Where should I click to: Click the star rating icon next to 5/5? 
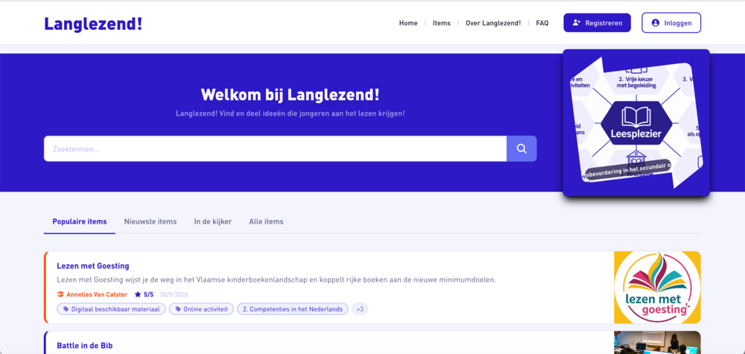138,294
